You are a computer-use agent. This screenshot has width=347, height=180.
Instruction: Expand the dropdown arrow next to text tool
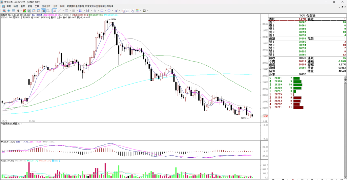pos(120,11)
